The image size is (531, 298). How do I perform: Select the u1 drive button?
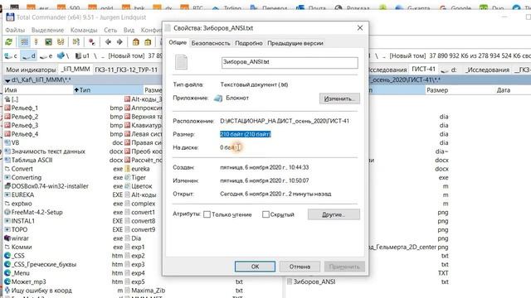pyautogui.click(x=83, y=55)
